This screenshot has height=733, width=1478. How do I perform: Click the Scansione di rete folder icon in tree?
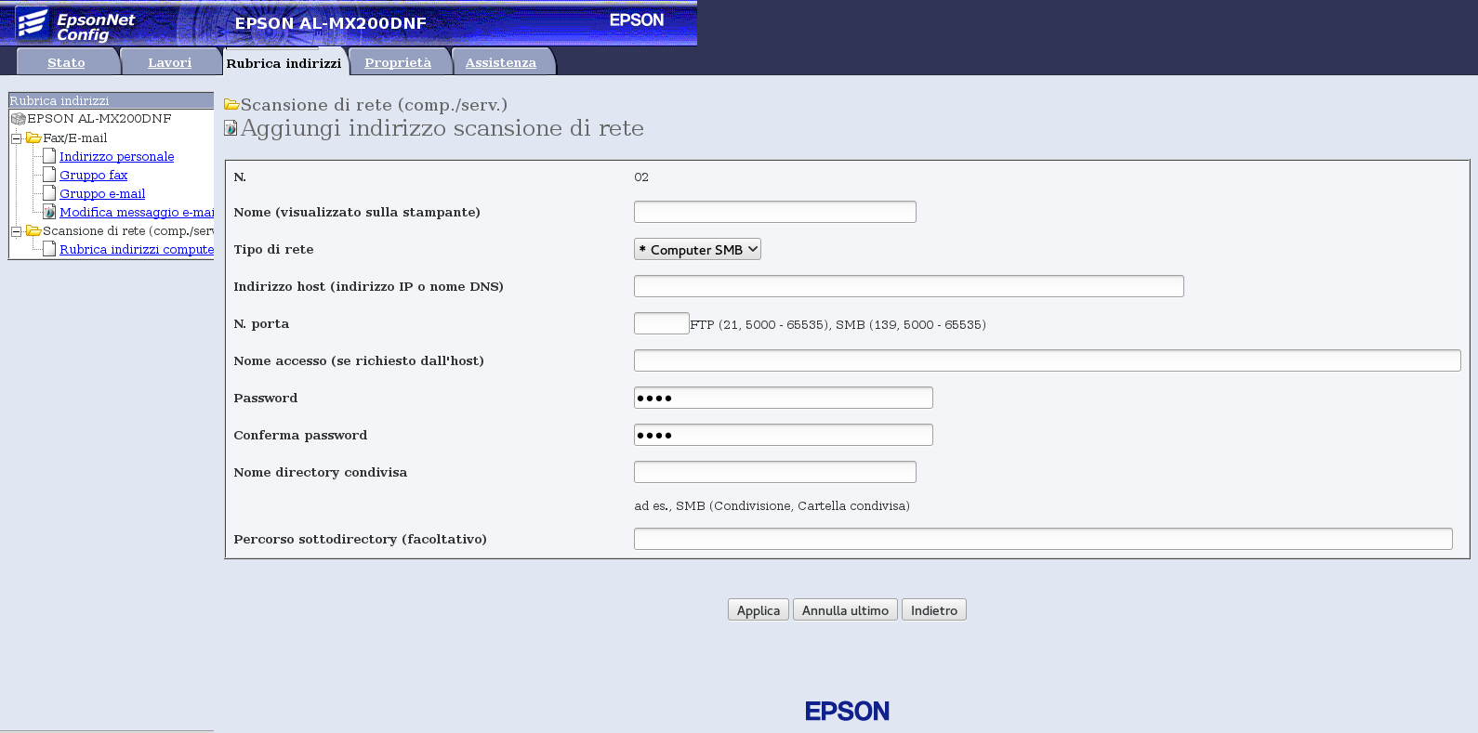click(33, 230)
